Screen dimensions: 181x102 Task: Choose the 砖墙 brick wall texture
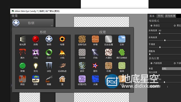pyautogui.click(x=95, y=39)
